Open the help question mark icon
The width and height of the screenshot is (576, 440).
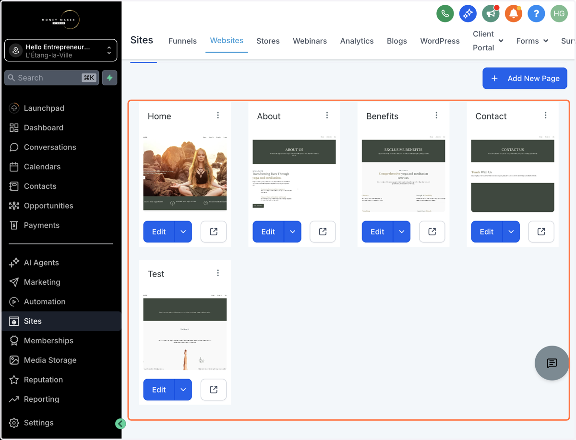[x=536, y=14]
